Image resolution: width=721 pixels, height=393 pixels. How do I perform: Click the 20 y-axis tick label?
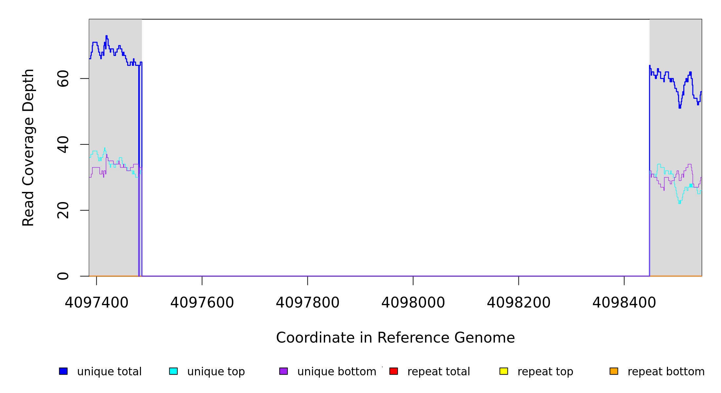point(63,210)
